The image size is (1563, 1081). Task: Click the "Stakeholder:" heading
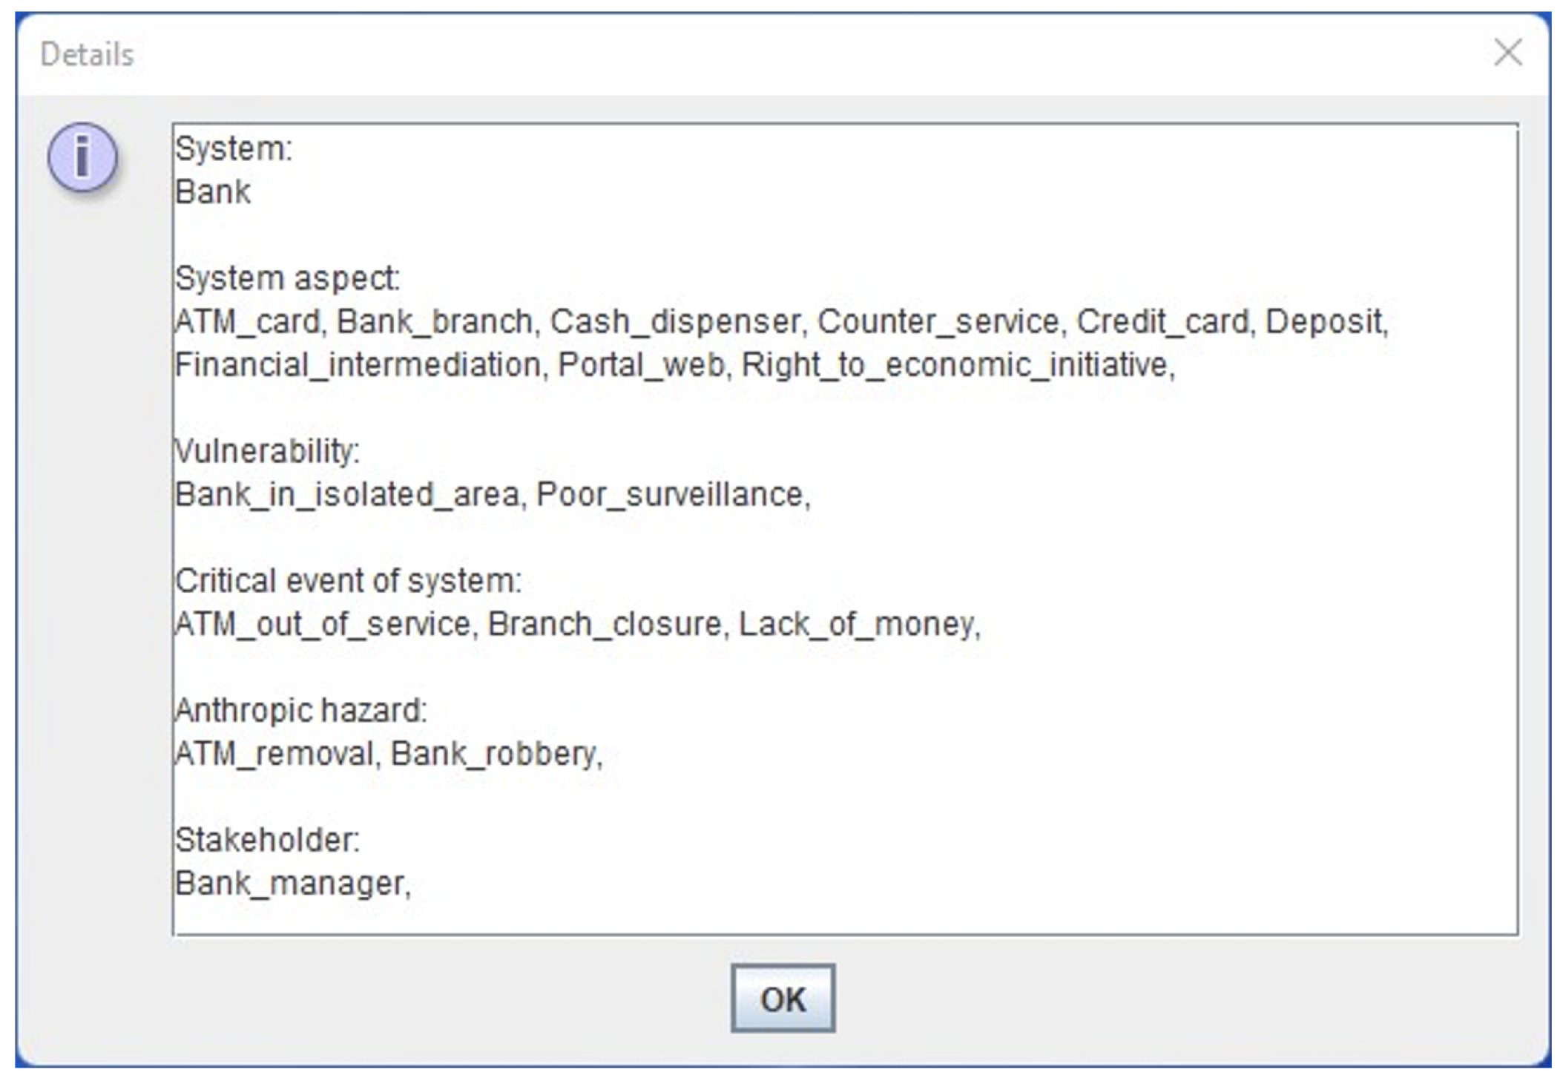click(267, 841)
